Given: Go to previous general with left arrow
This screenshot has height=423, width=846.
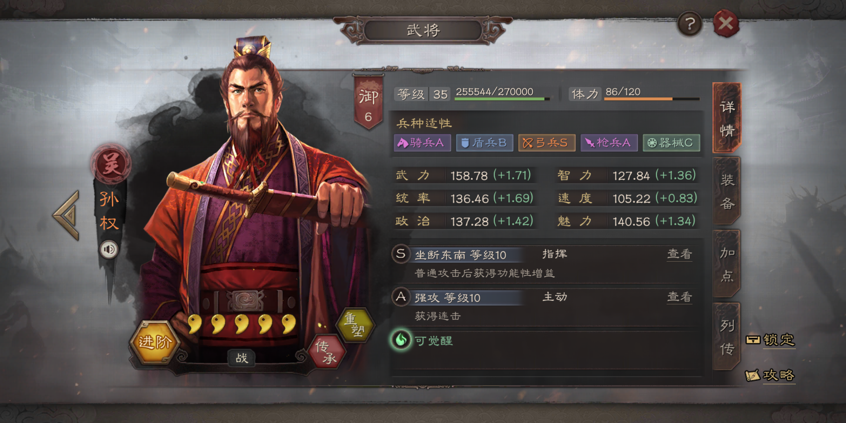Looking at the screenshot, I should [x=67, y=215].
